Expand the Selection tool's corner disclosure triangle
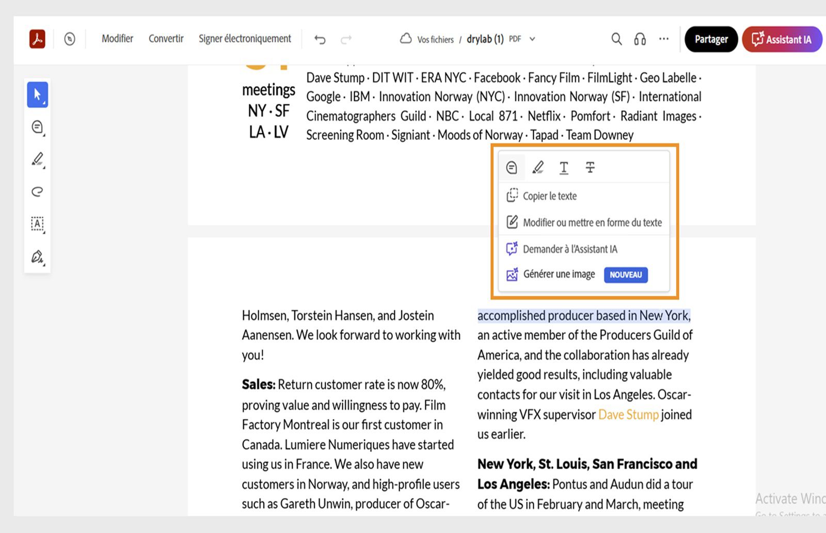 pos(45,103)
